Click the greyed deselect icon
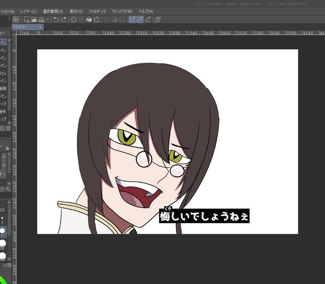This screenshot has width=325, height=284. click(107, 20)
